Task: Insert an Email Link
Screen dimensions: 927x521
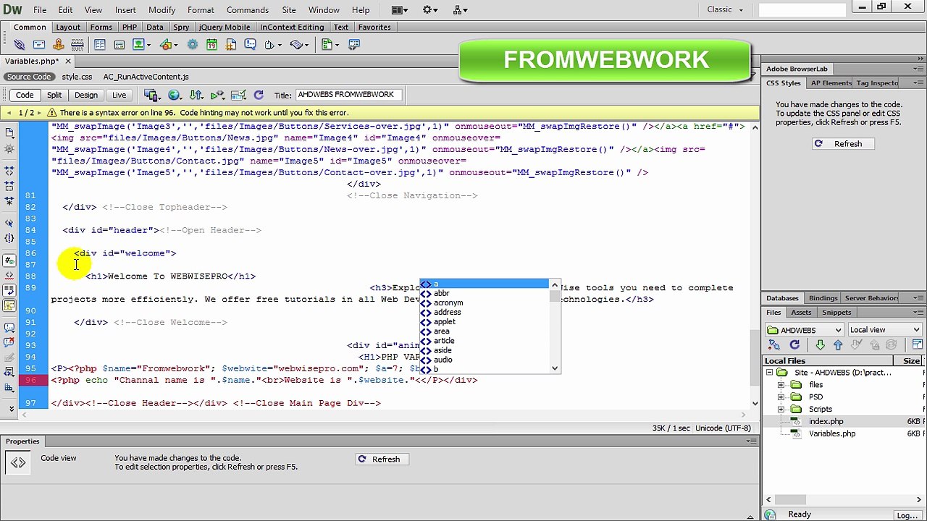Action: click(x=39, y=45)
